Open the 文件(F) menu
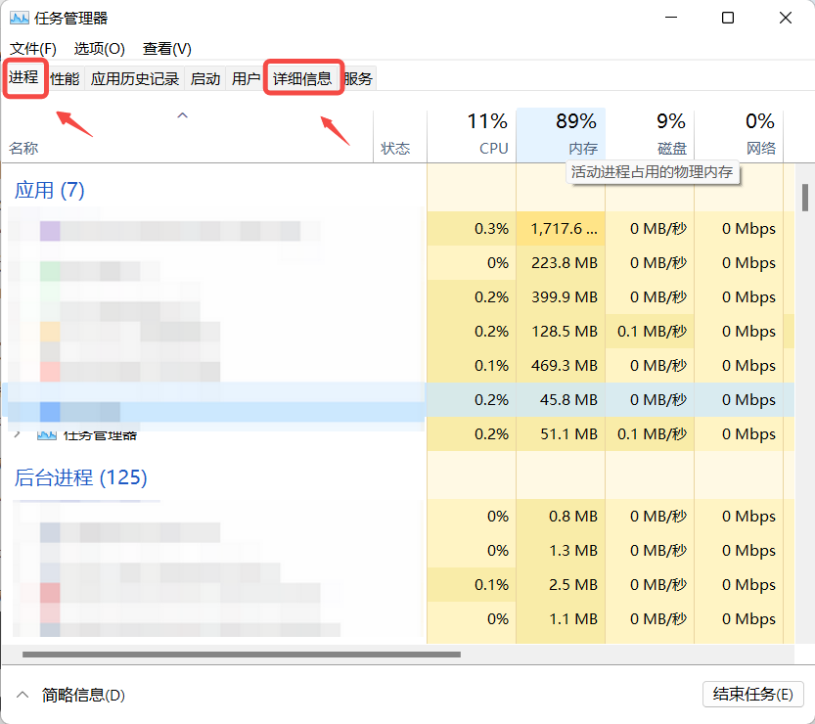The image size is (815, 724). coord(32,48)
